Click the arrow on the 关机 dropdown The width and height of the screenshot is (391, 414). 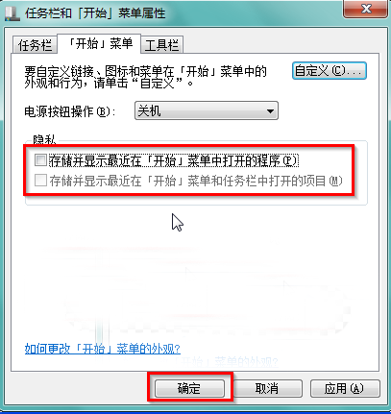(270, 111)
